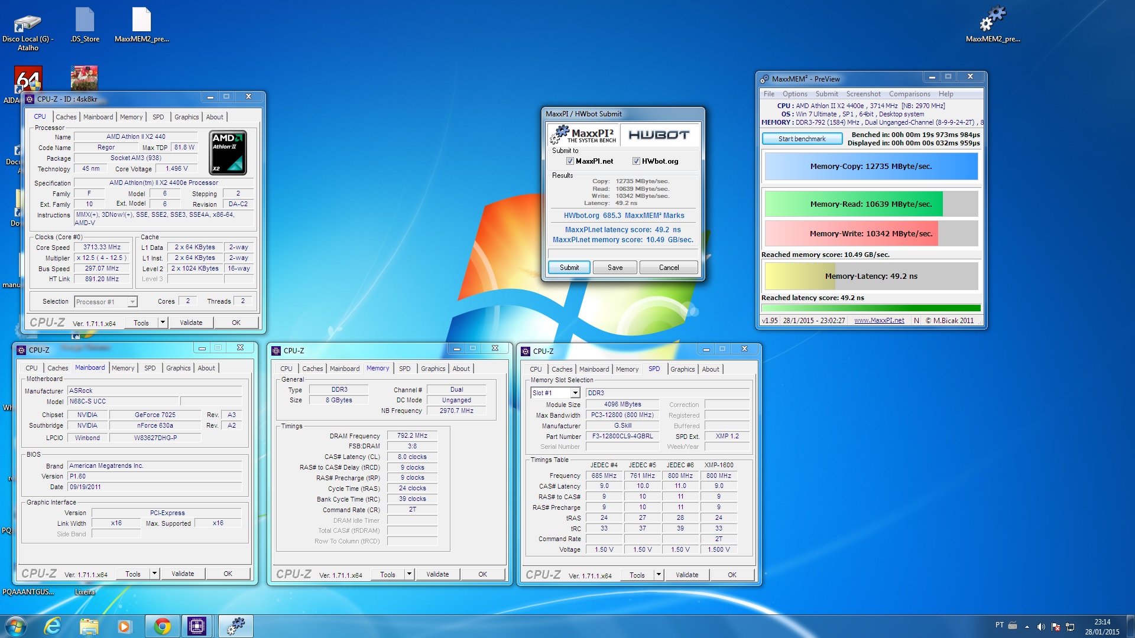
Task: Open Windows Explorer from the taskbar
Action: (x=89, y=626)
